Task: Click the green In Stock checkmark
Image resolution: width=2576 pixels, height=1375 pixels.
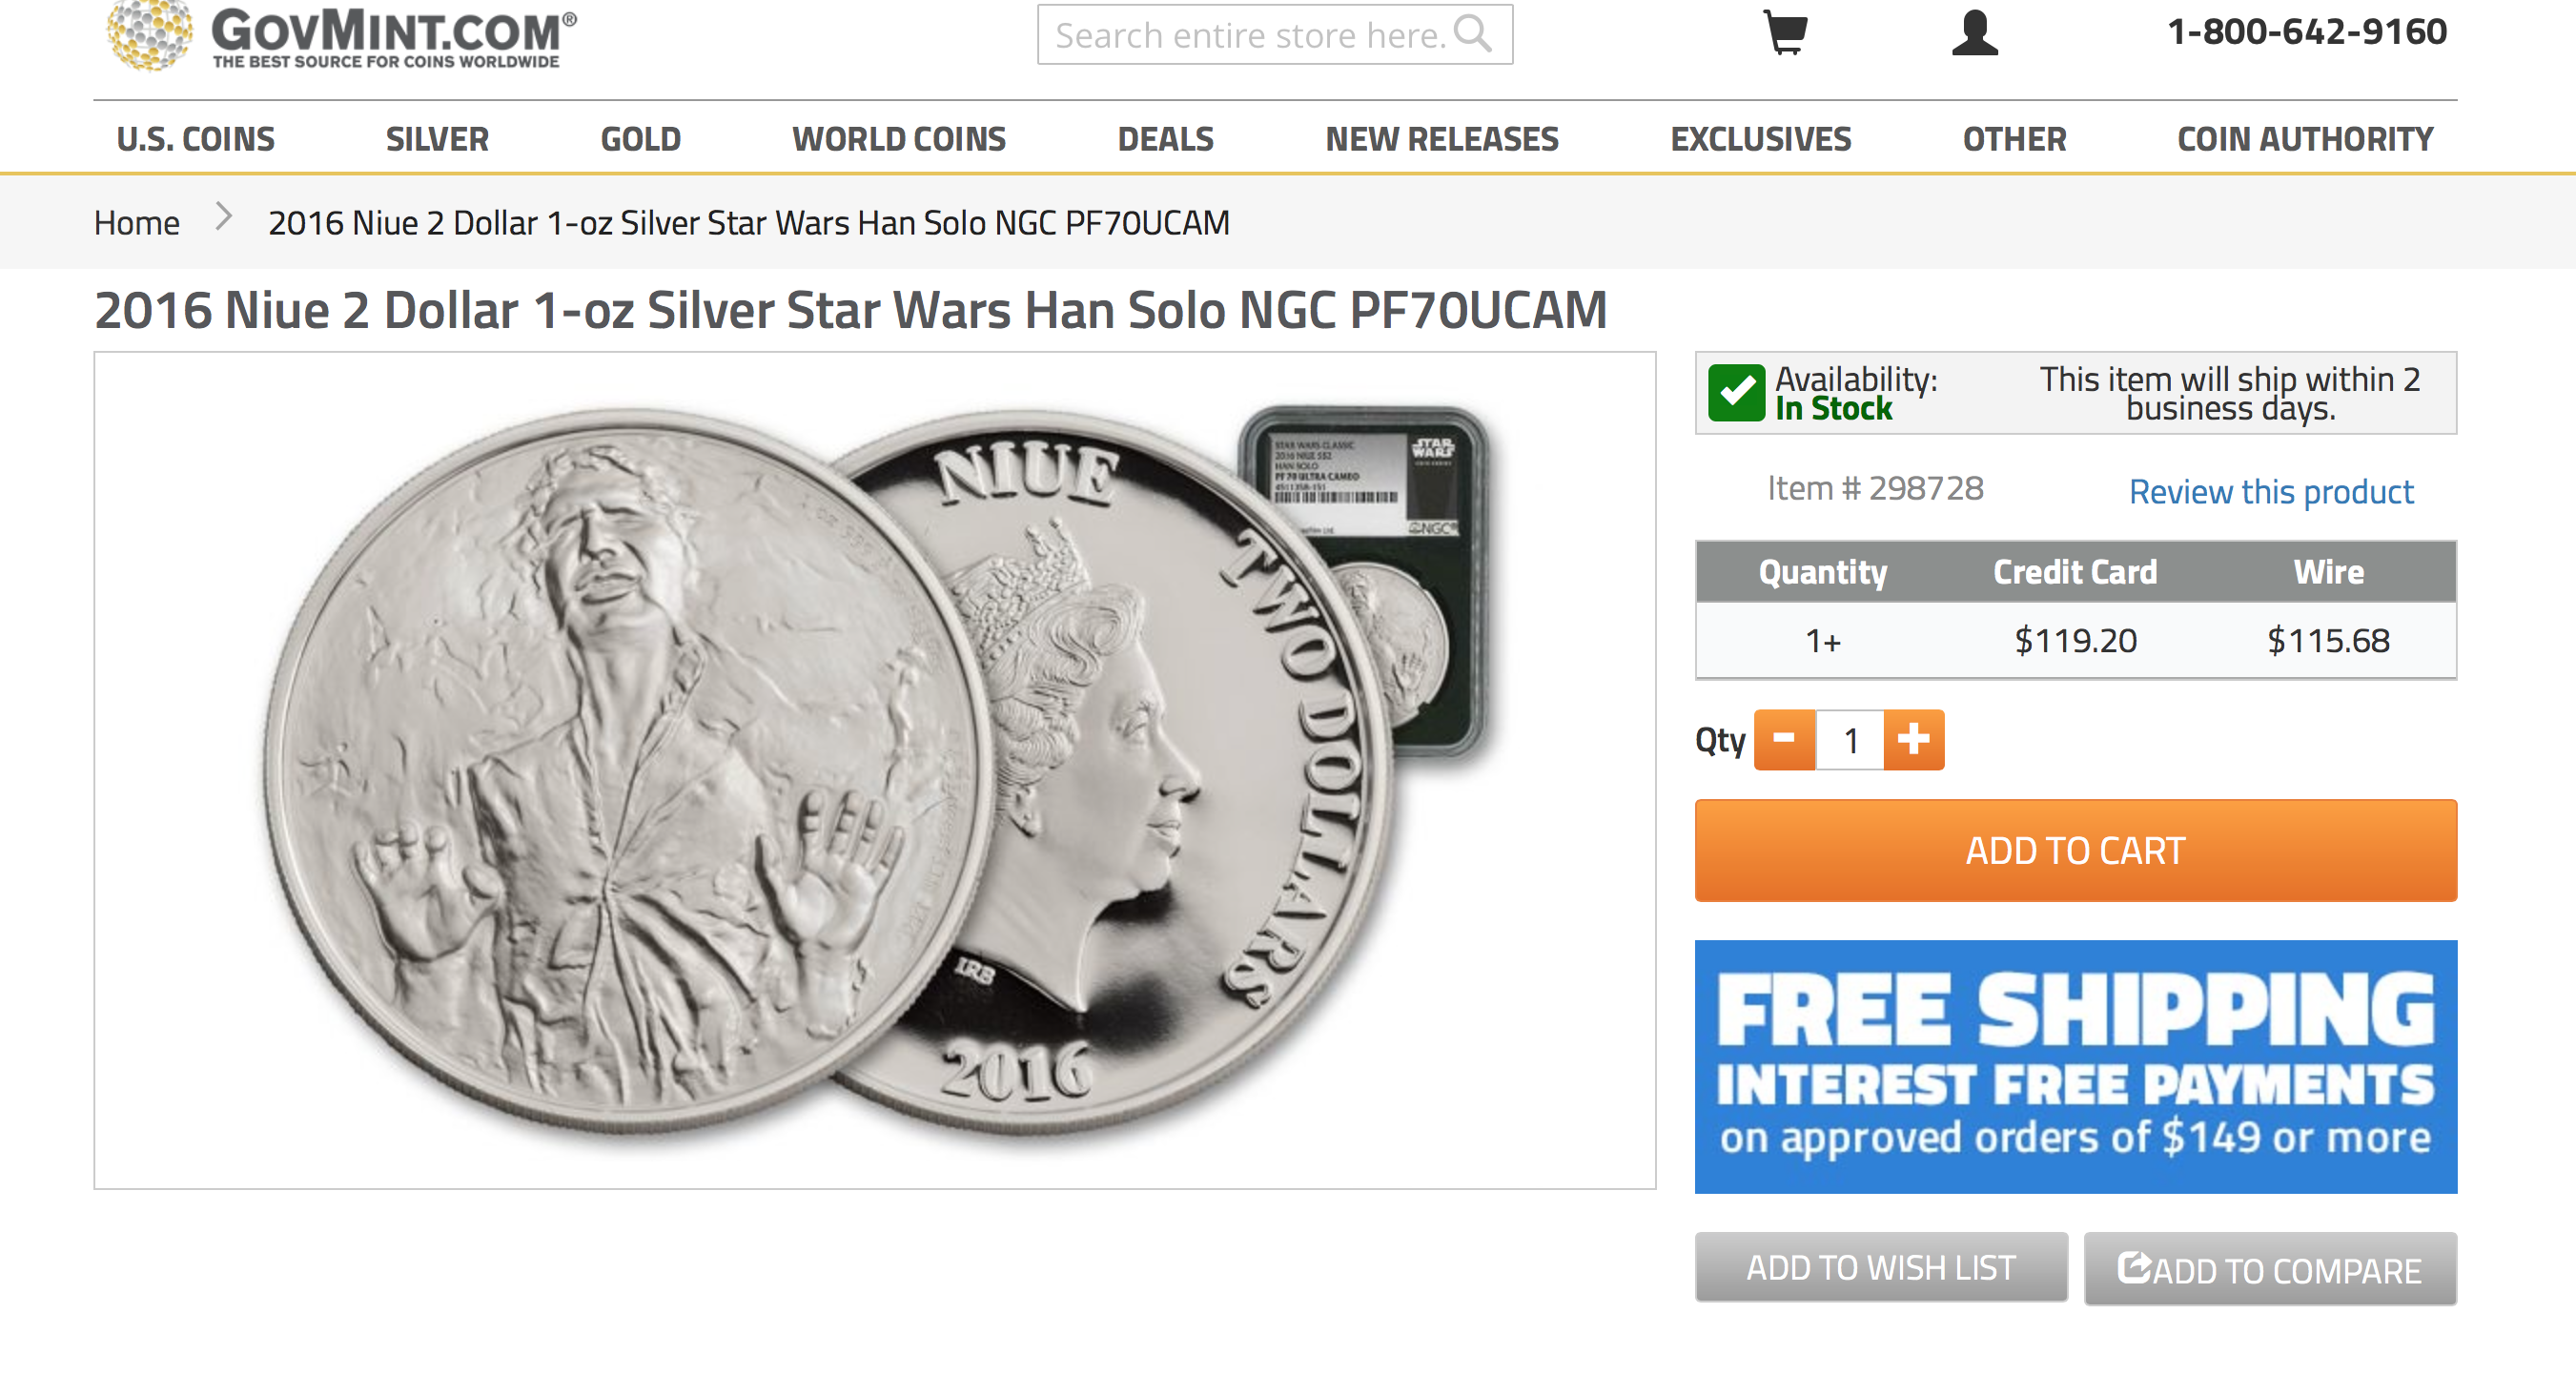Action: 1736,393
